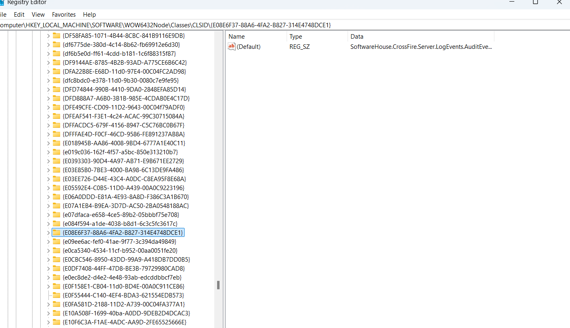Click the folder icon of {DFD888A7-A6B0-3B1B-985E-4CDAB0E4C17D}
Screen dimensions: 570x328
coord(57,98)
